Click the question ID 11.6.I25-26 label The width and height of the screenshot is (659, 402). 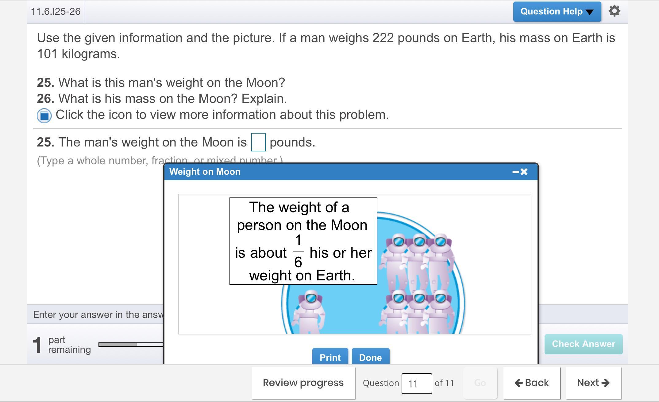pos(56,12)
